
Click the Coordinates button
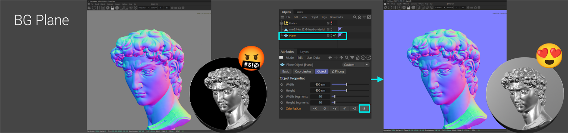click(x=303, y=71)
